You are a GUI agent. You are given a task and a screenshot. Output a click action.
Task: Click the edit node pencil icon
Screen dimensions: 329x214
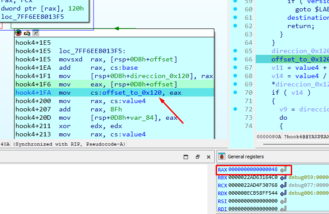pyautogui.click(x=27, y=33)
